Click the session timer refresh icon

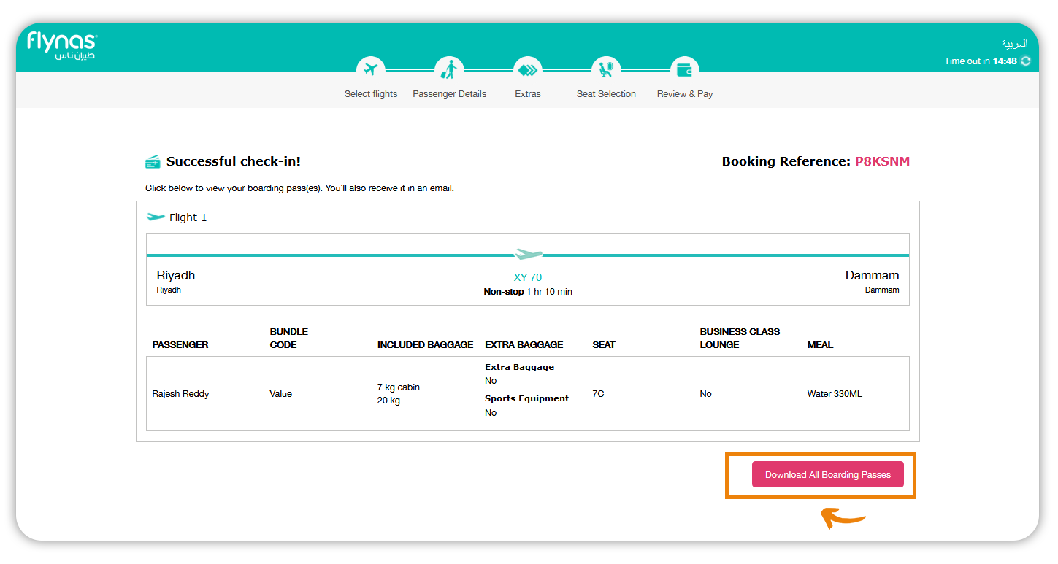pos(1026,61)
